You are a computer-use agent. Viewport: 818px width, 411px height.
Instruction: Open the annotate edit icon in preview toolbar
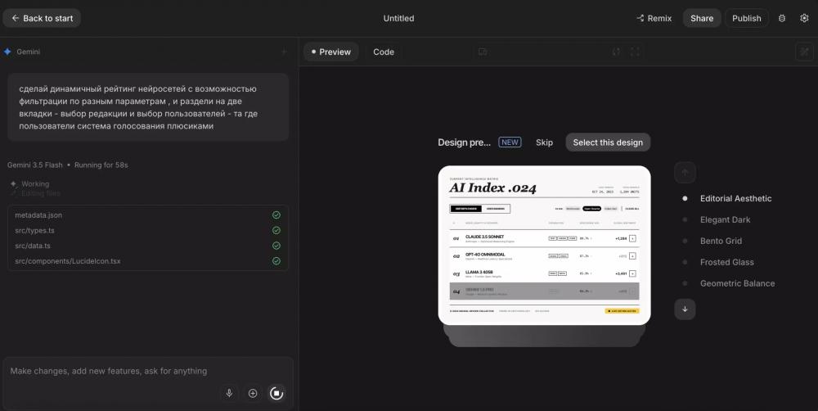tap(804, 52)
